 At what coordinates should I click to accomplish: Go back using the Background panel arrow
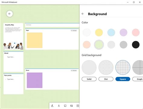tap(83, 14)
